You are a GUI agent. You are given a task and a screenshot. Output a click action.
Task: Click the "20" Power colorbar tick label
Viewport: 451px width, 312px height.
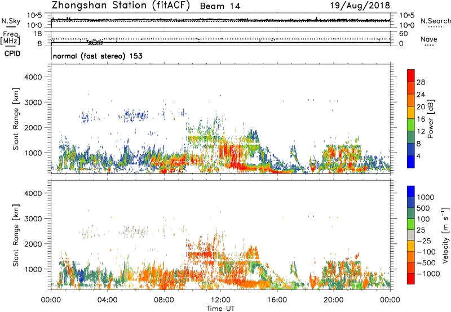click(x=421, y=107)
